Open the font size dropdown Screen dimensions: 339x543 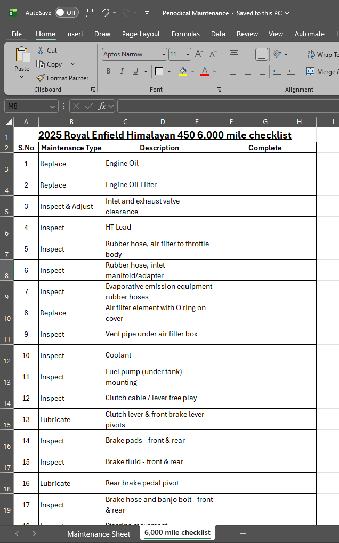(188, 54)
